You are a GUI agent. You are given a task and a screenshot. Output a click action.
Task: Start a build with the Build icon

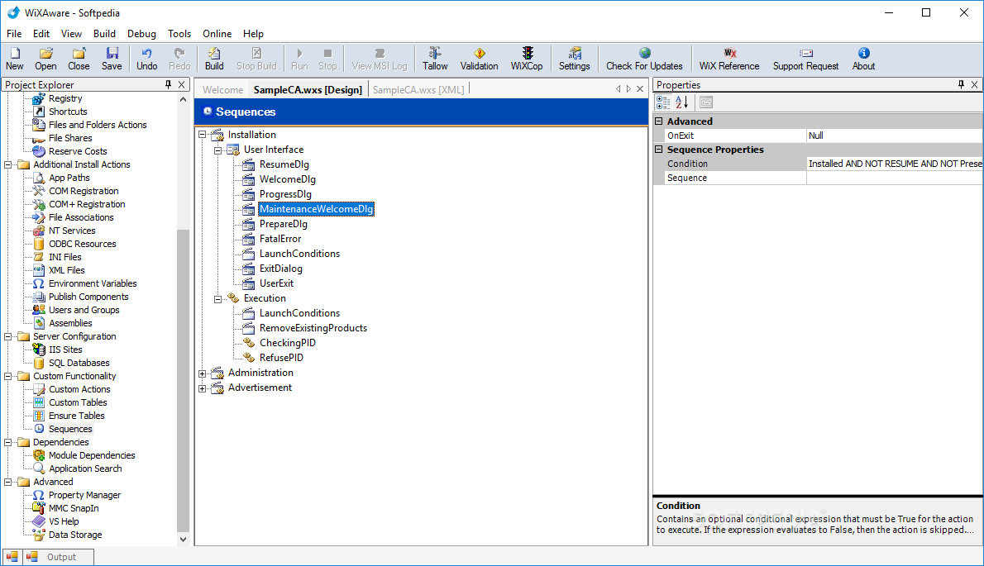click(x=214, y=59)
